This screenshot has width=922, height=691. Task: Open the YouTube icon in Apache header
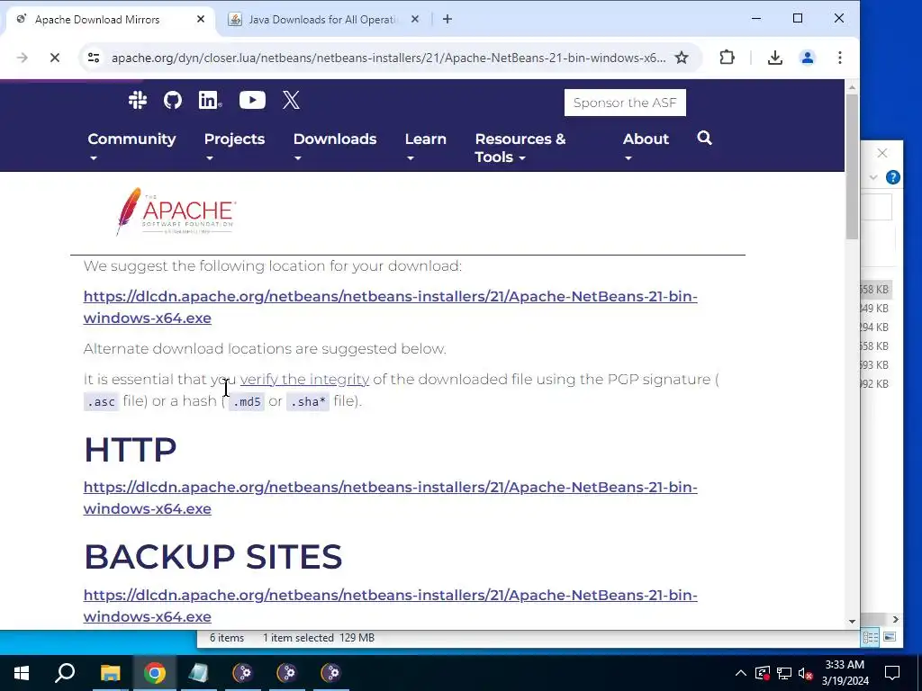point(252,101)
